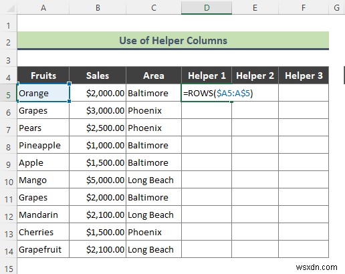Click the $2,000.00 cell in row 11

click(x=98, y=197)
